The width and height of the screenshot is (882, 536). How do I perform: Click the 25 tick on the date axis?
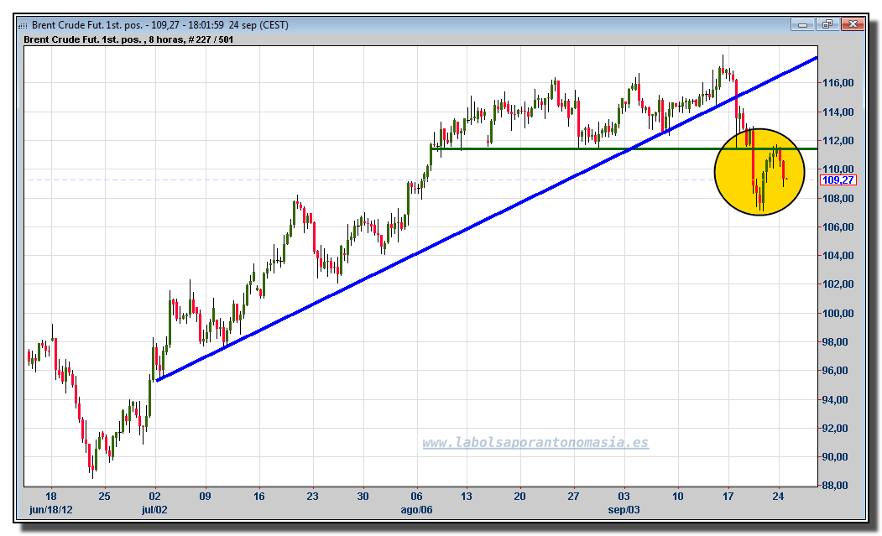pyautogui.click(x=105, y=497)
